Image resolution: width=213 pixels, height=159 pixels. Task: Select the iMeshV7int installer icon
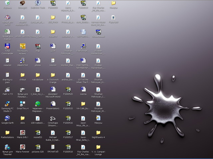(23, 61)
